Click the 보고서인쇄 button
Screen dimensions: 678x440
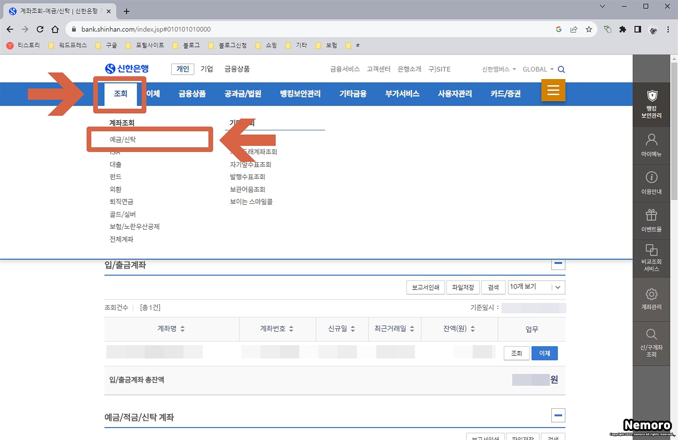pyautogui.click(x=425, y=287)
